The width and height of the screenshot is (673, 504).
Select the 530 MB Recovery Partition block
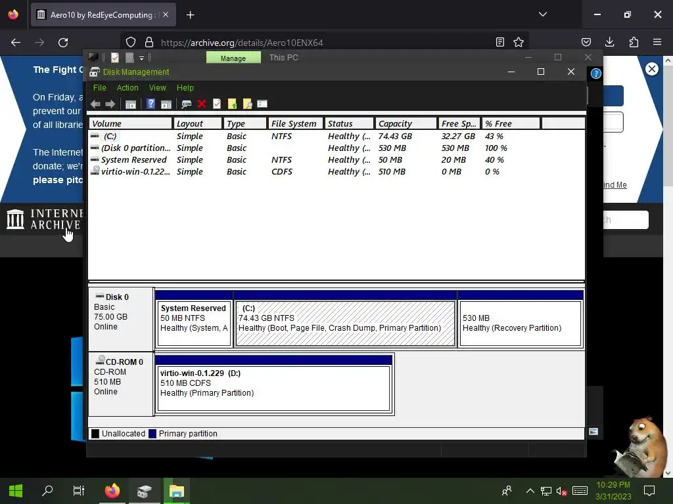click(x=521, y=318)
